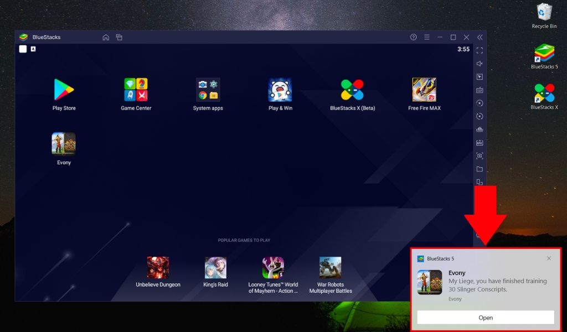Open the Play & Win app
Image resolution: width=567 pixels, height=332 pixels.
(x=280, y=89)
